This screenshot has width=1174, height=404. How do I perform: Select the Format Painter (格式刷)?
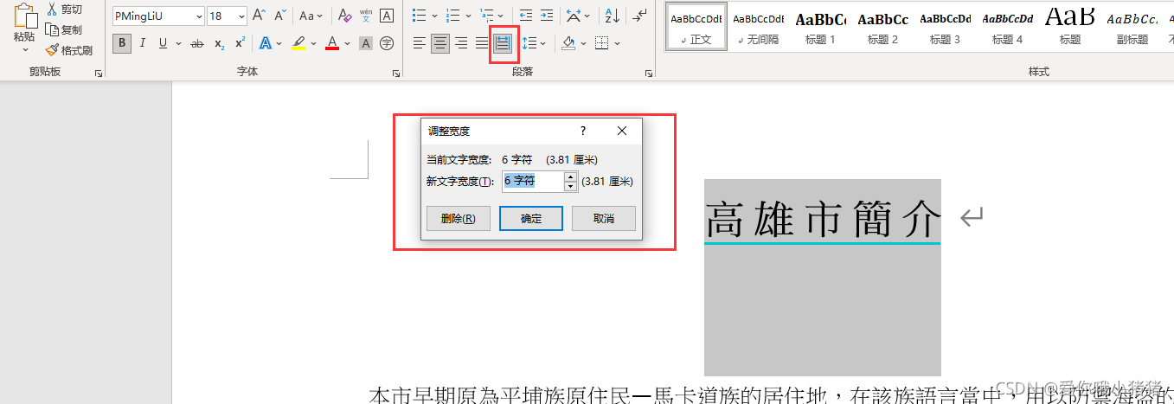[69, 51]
